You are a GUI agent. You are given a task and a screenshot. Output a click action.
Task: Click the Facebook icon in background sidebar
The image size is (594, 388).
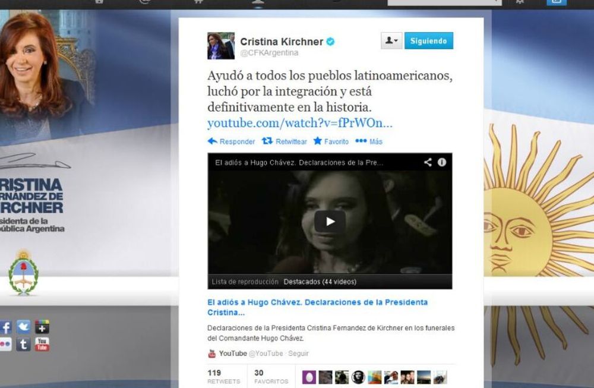[x=5, y=327]
